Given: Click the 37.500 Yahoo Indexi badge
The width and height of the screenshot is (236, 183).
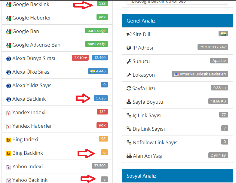Looking at the screenshot, I should coord(100,166).
